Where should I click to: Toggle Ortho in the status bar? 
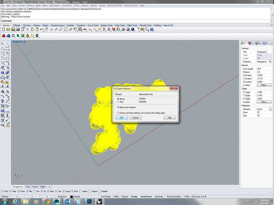coord(116,197)
